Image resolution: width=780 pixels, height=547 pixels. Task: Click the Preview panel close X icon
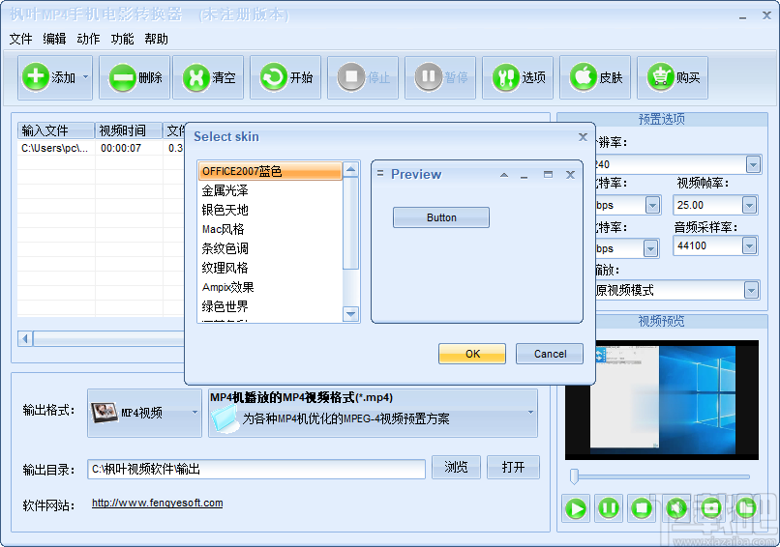tap(571, 174)
